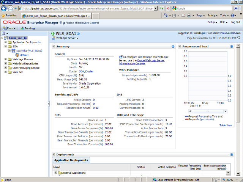This screenshot has width=243, height=182.
Task: Select soa-infra (WLS_SOA1) in the tree
Action: 29,51
